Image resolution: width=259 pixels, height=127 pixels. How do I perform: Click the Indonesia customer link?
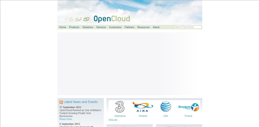[x=120, y=116]
